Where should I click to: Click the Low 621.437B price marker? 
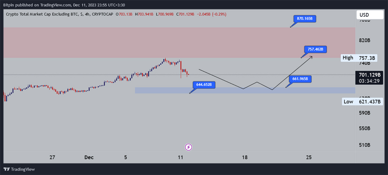tap(362, 102)
